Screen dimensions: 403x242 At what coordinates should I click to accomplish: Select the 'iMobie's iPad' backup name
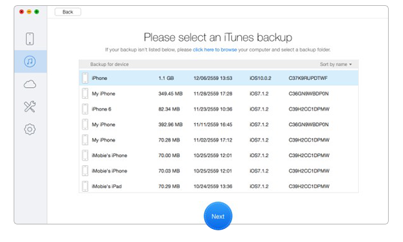pyautogui.click(x=107, y=186)
